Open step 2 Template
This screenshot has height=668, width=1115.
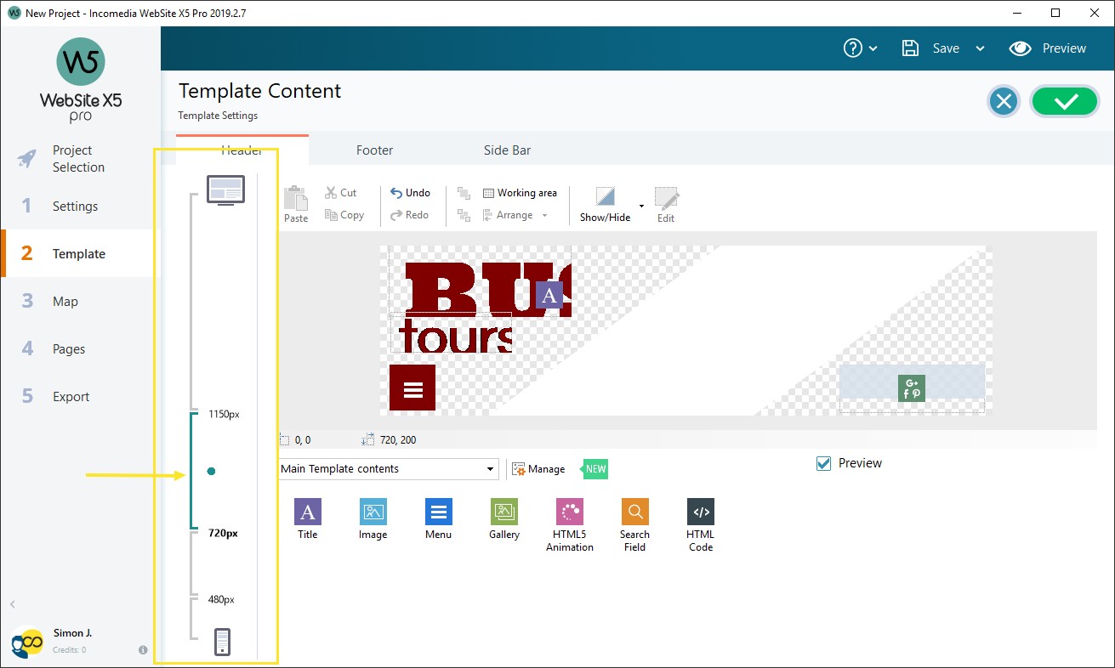pyautogui.click(x=80, y=254)
